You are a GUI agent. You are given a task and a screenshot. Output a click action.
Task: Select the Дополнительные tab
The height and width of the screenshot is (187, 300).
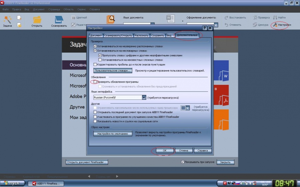tap(187, 35)
